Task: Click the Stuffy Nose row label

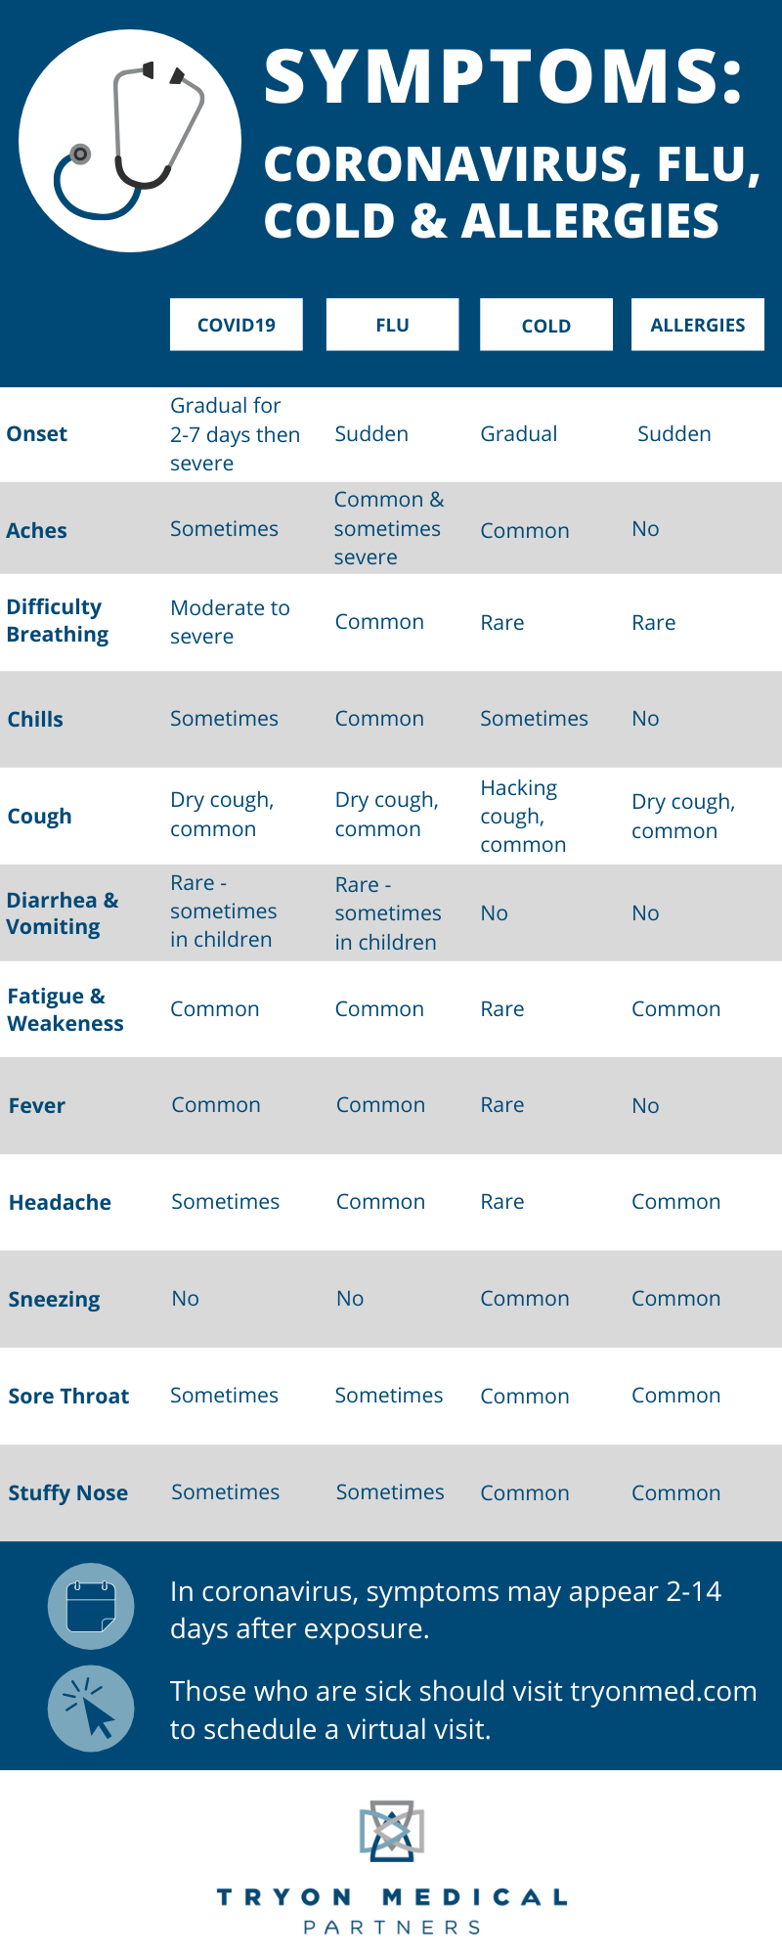Action: pos(67,1492)
